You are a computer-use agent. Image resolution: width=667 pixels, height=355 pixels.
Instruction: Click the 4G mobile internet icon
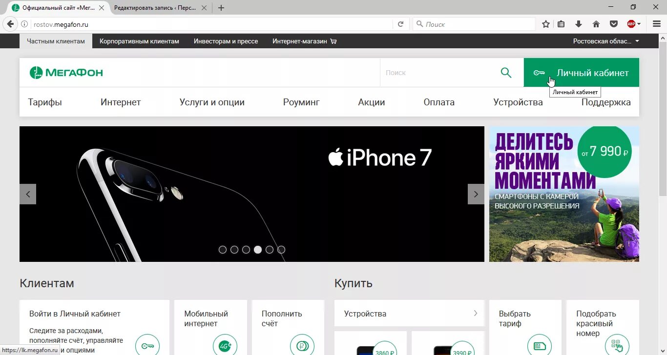point(225,346)
